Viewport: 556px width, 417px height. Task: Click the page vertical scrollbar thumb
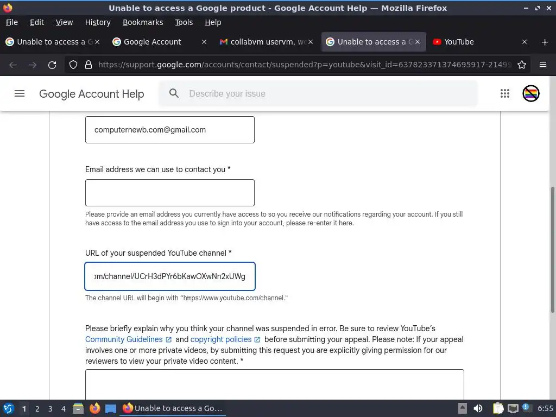[x=552, y=250]
